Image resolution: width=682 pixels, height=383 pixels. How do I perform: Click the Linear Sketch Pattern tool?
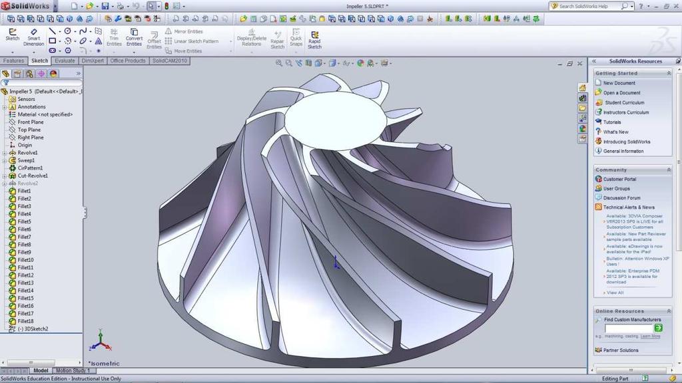click(192, 41)
